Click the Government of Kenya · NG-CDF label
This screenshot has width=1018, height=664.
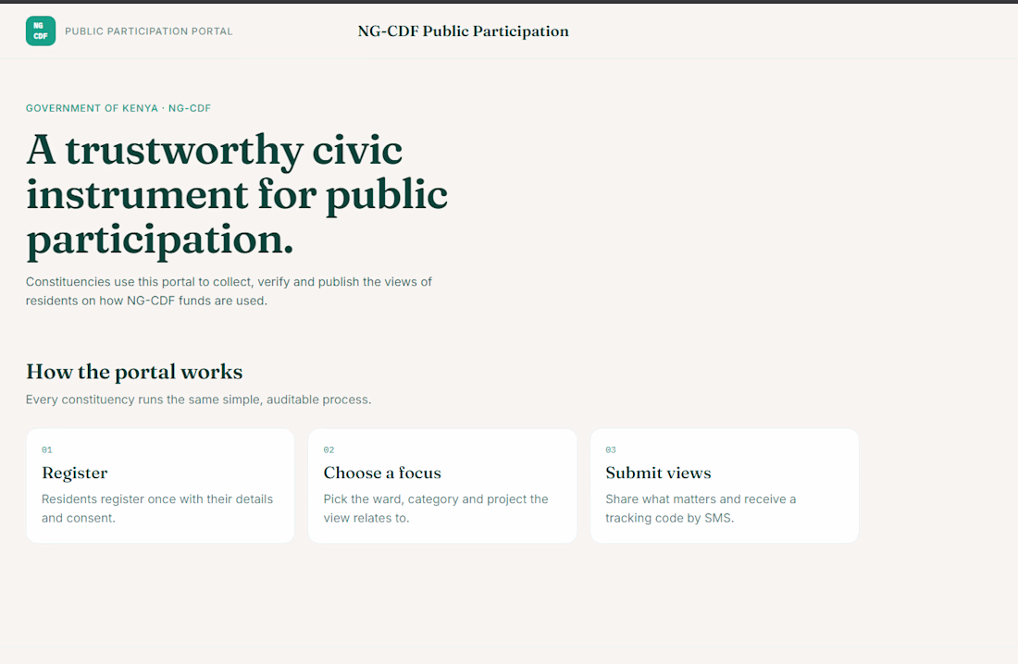pyautogui.click(x=118, y=108)
